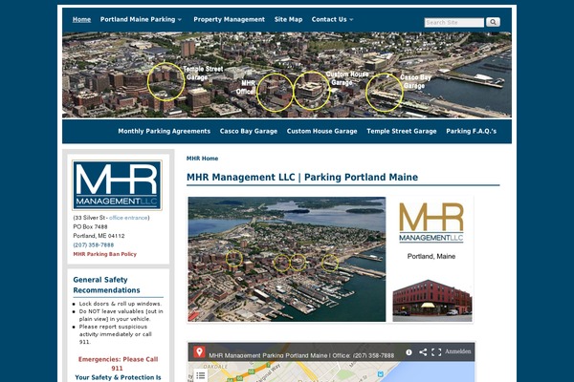The image size is (574, 382).
Task: Open Monthly Parking Agreements page
Action: [x=164, y=131]
